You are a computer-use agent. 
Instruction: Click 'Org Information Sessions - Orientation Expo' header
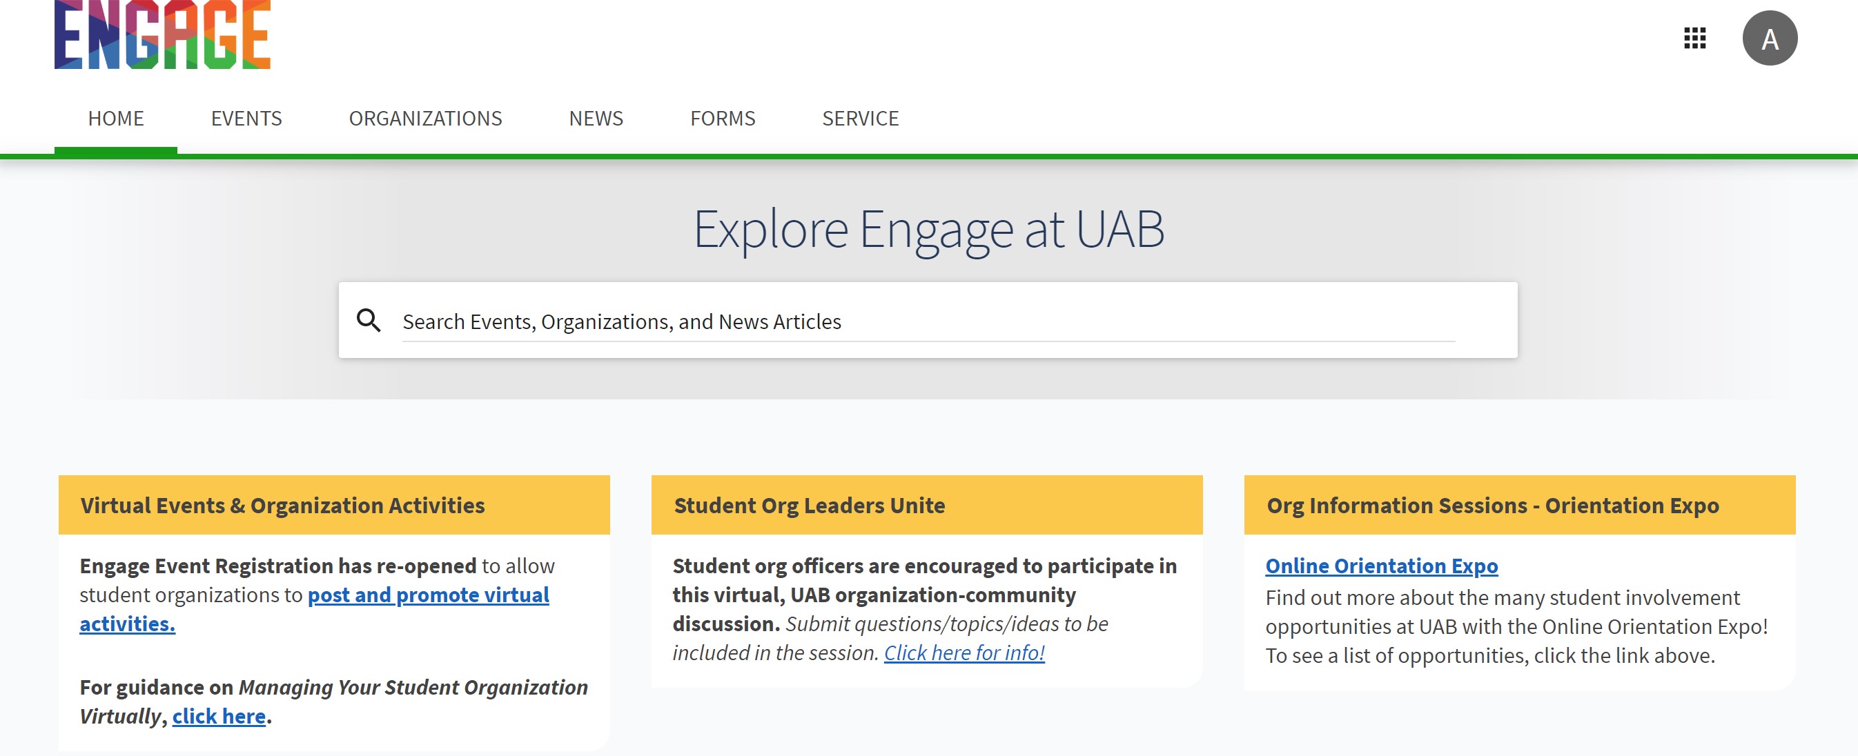pyautogui.click(x=1492, y=505)
